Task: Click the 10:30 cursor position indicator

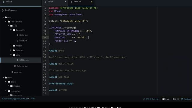Action: click(33, 99)
